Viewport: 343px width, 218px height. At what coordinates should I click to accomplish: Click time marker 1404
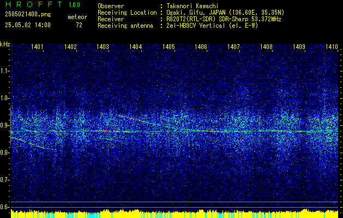(136, 46)
